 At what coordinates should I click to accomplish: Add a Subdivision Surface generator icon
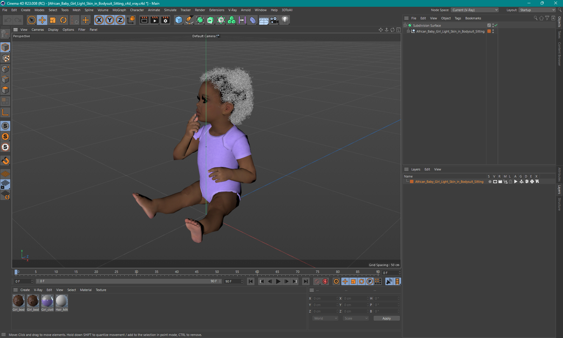pyautogui.click(x=200, y=20)
